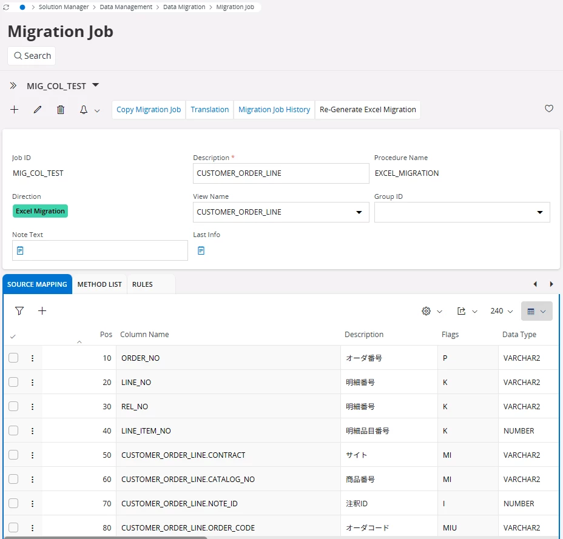This screenshot has height=539, width=563.
Task: Click Re-Generate Excel Migration button
Action: [368, 110]
